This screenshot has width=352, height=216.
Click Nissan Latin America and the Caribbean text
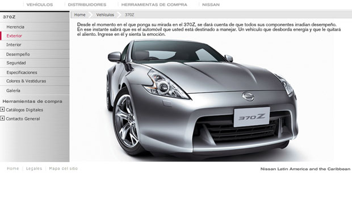[305, 169]
